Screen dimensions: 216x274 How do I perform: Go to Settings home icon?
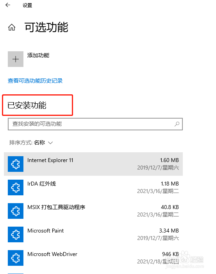(12, 27)
